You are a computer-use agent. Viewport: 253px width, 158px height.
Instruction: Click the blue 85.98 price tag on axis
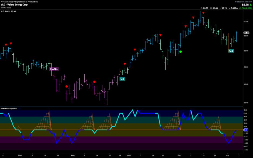click(246, 33)
